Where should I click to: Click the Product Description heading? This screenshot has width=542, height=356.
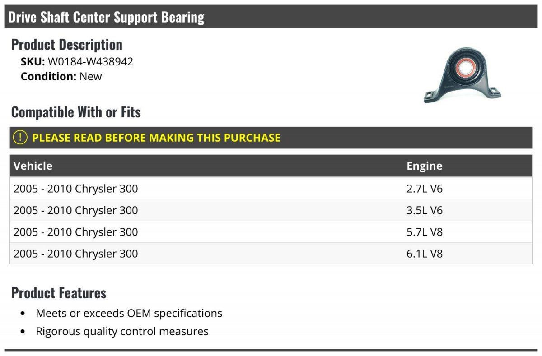[x=67, y=45]
